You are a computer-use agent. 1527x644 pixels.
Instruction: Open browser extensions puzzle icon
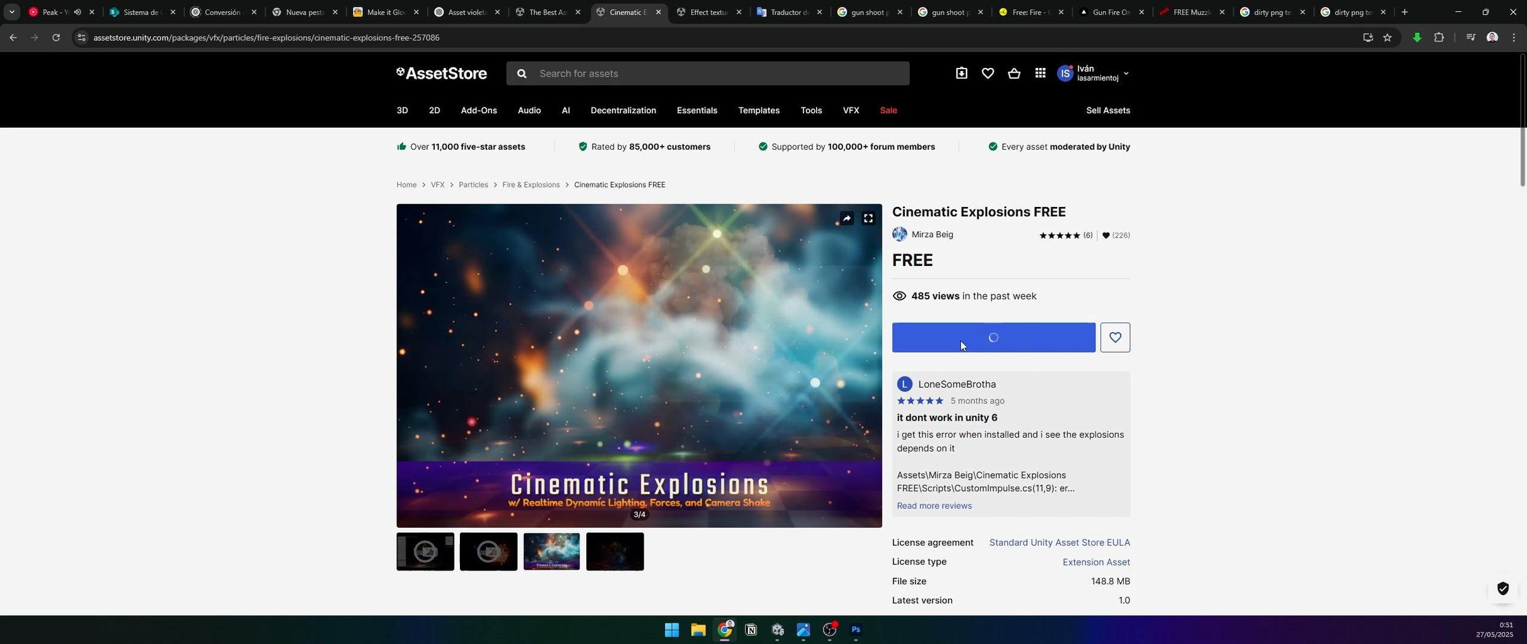[x=1439, y=38]
